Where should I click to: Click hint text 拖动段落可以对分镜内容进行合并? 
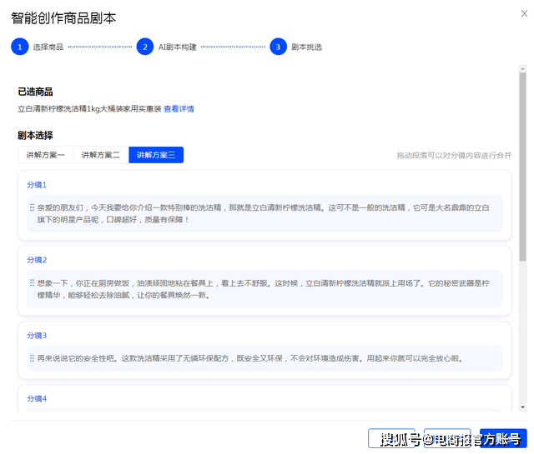454,156
